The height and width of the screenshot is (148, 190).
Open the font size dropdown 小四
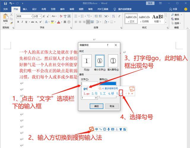40,16
